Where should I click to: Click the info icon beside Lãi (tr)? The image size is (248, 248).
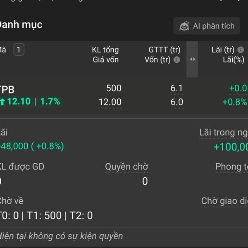[x=241, y=50]
